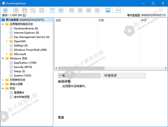Collapse the Windows 日志 node

pos(3,58)
